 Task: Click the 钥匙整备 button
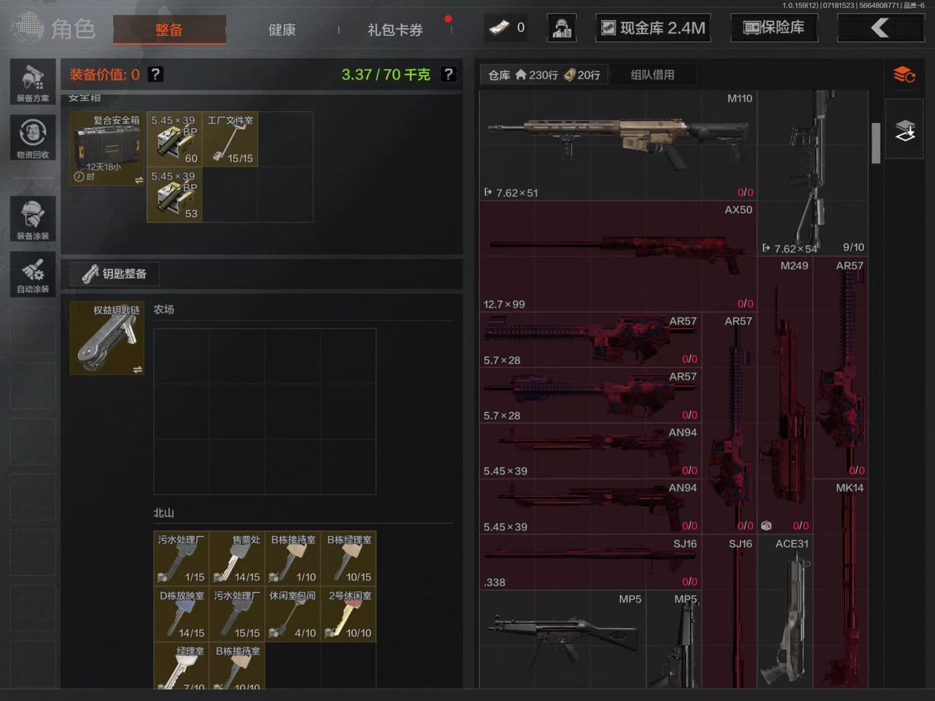(x=114, y=274)
